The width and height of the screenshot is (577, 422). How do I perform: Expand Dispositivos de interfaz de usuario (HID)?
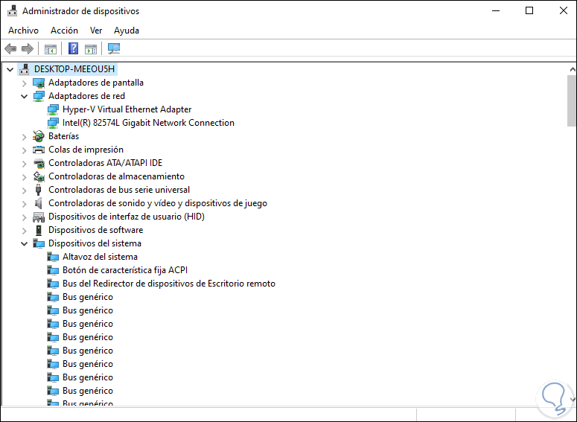(25, 217)
